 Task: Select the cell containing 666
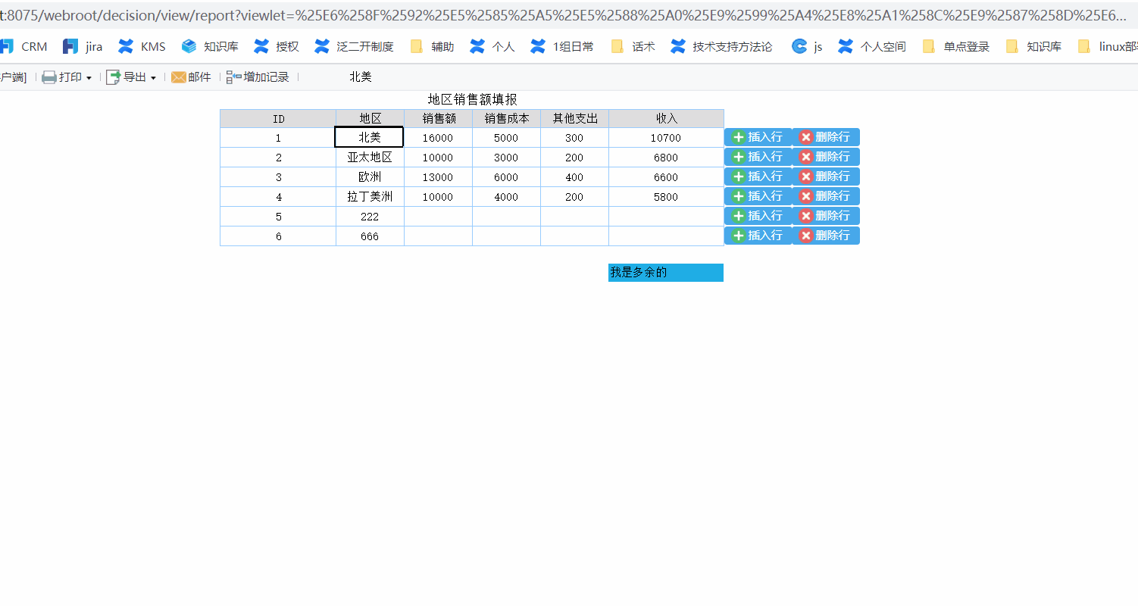(x=370, y=236)
